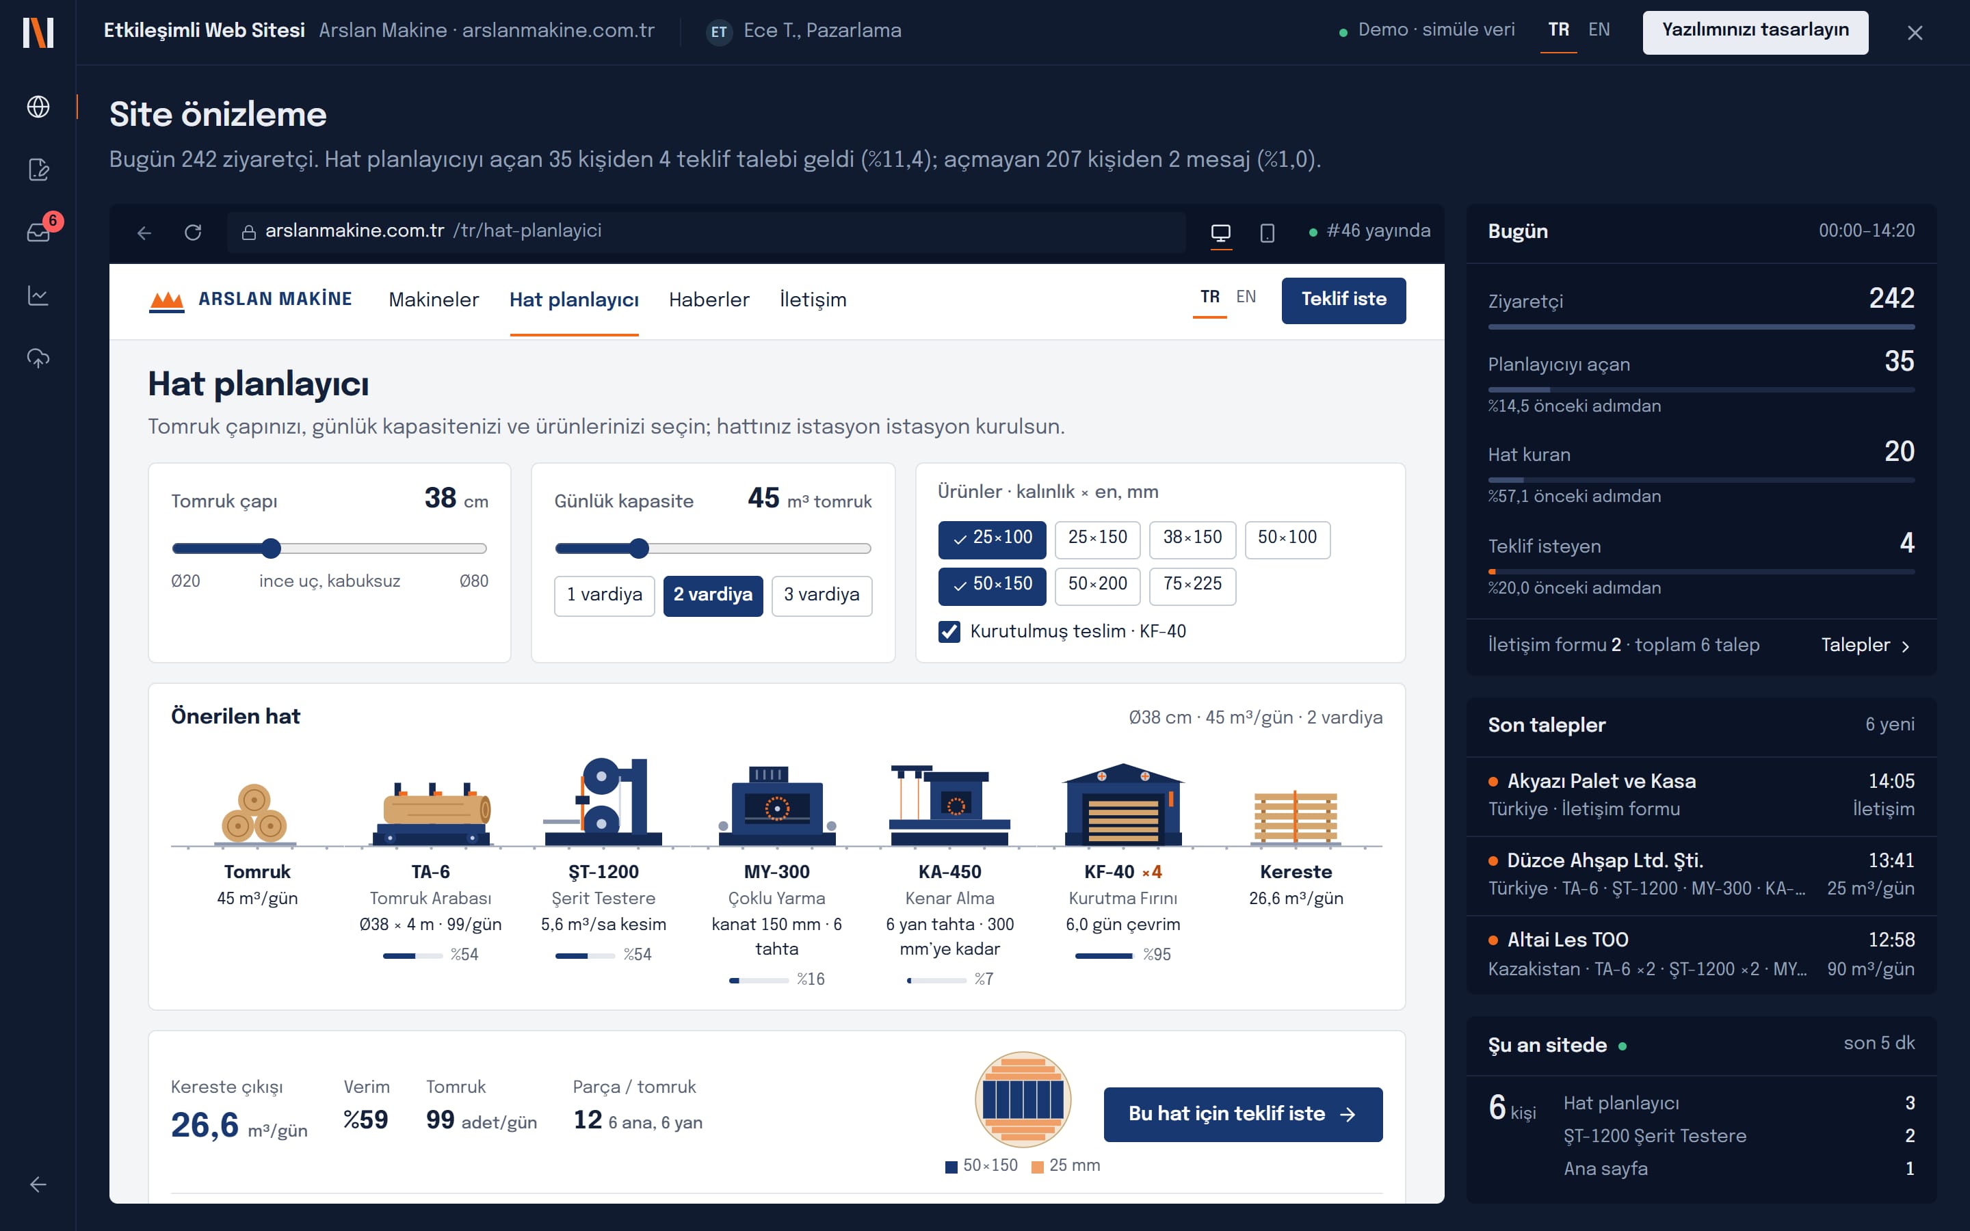Close the demo with the X icon
The image size is (1970, 1231).
pyautogui.click(x=1915, y=33)
